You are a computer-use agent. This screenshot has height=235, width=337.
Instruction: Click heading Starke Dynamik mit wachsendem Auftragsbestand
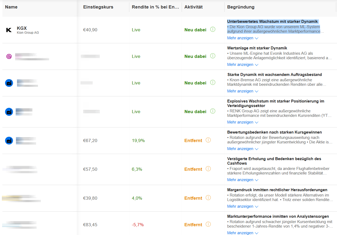pos(275,75)
